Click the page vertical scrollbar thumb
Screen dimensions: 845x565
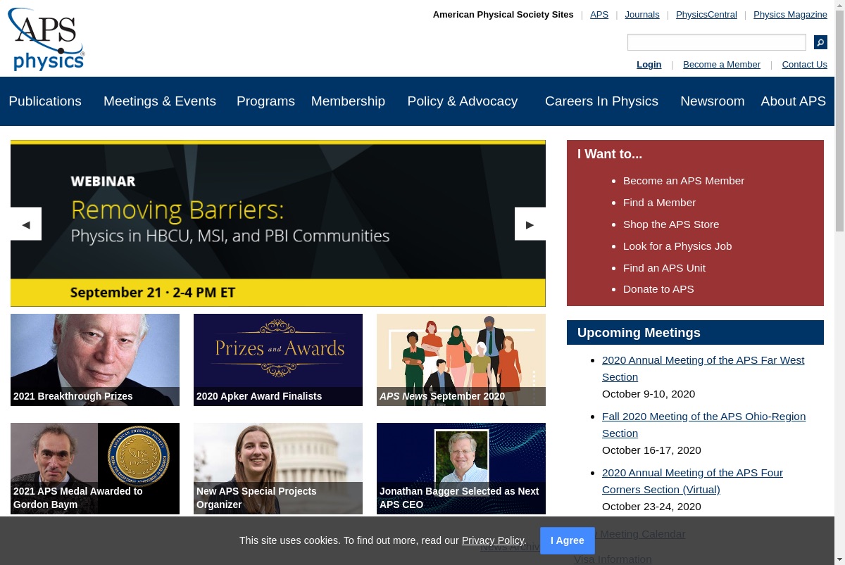pyautogui.click(x=839, y=121)
